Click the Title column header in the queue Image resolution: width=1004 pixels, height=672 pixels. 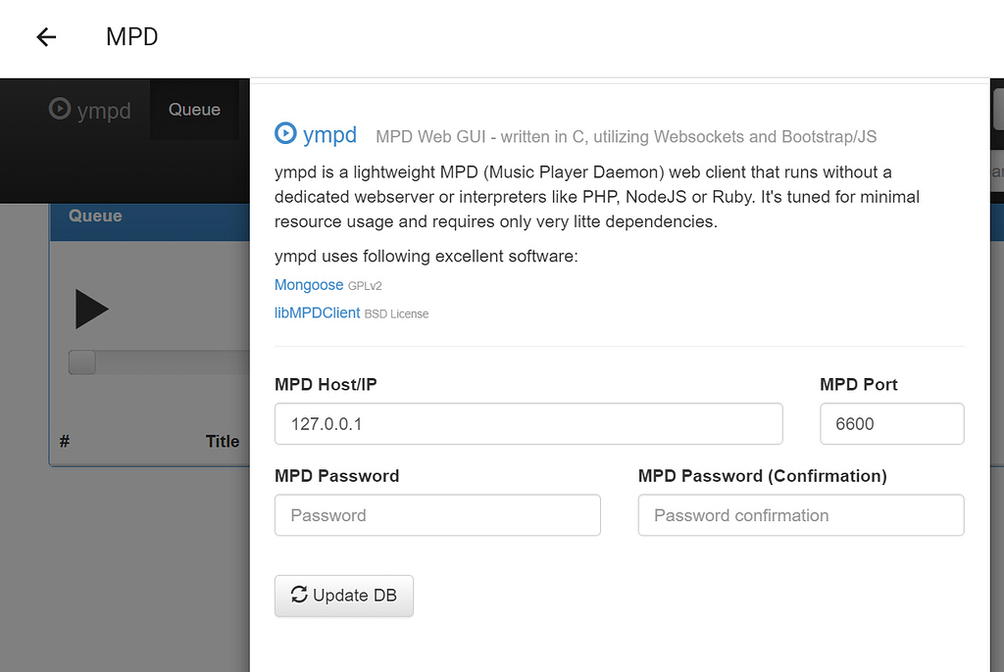click(x=223, y=441)
